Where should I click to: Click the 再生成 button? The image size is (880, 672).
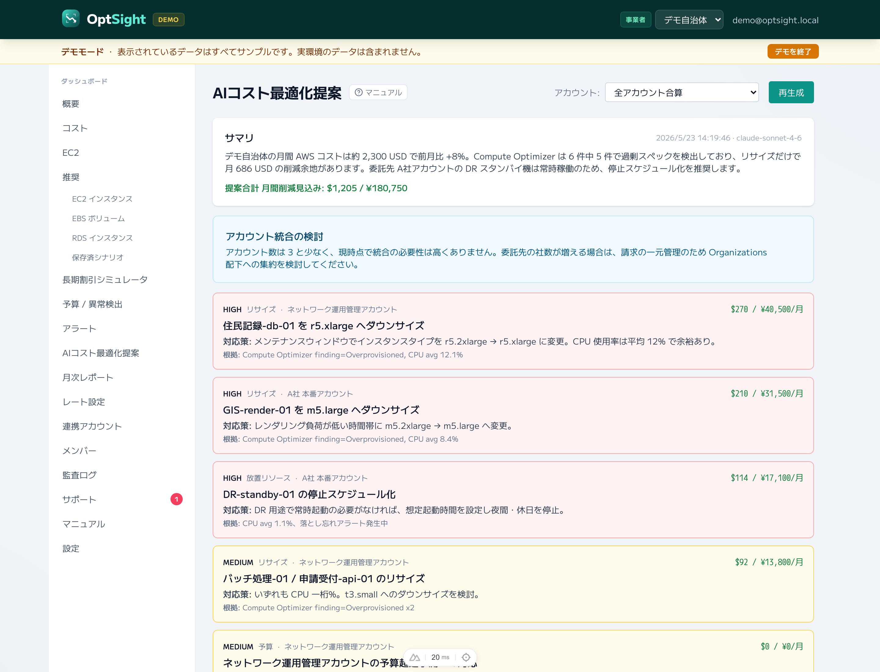791,92
